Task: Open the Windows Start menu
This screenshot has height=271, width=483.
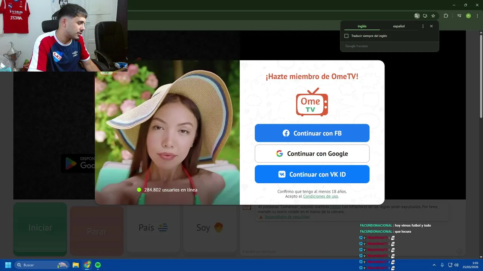Action: pyautogui.click(x=8, y=265)
